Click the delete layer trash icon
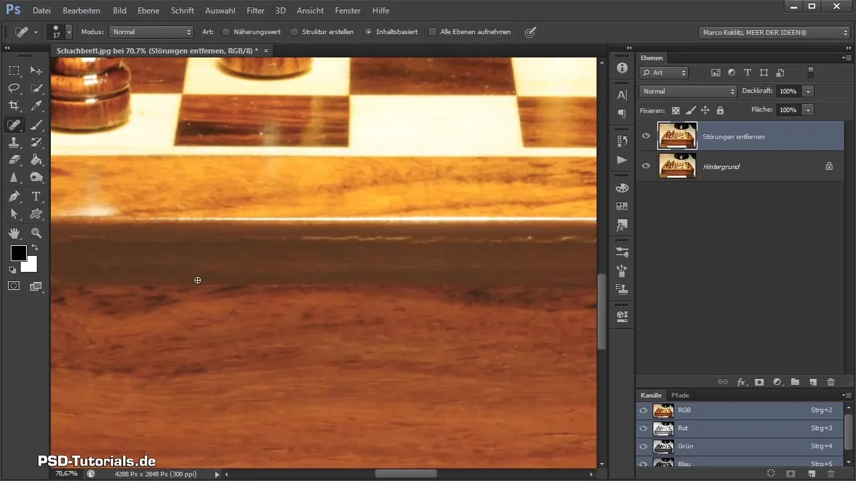 (831, 382)
